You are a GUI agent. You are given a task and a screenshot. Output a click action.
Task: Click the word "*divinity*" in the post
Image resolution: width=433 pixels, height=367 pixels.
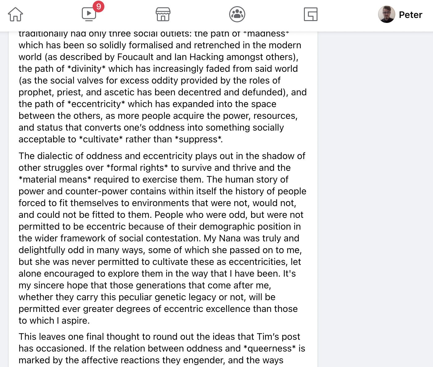[x=86, y=69]
